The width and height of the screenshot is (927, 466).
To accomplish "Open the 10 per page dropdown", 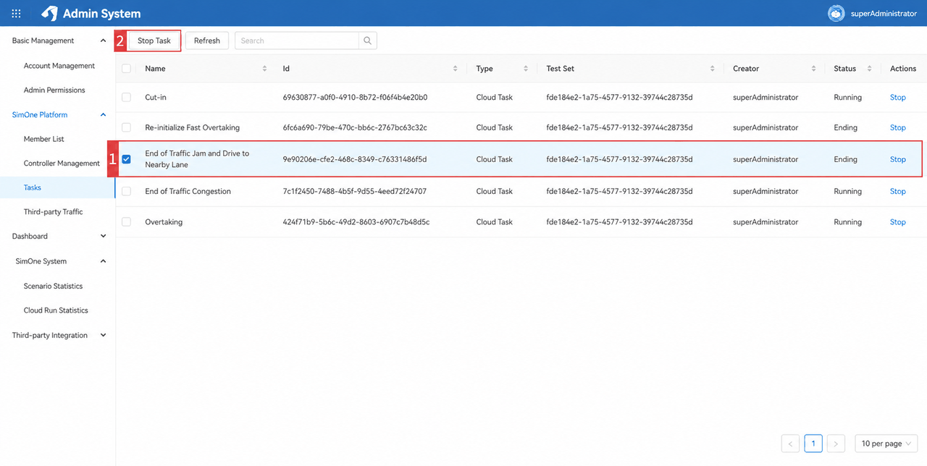I will coord(886,444).
